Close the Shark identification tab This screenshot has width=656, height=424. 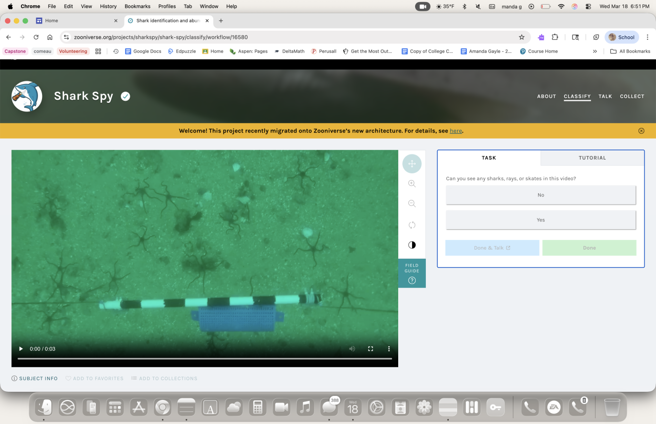pos(208,21)
